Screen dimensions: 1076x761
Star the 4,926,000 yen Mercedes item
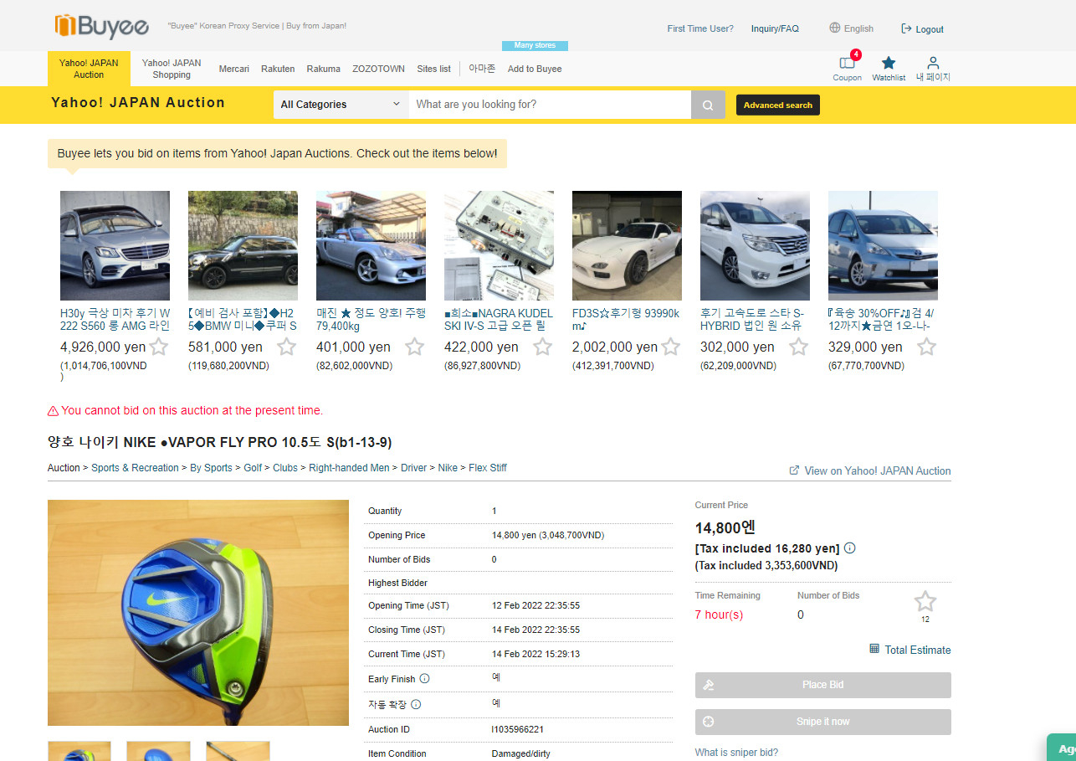pyautogui.click(x=159, y=347)
